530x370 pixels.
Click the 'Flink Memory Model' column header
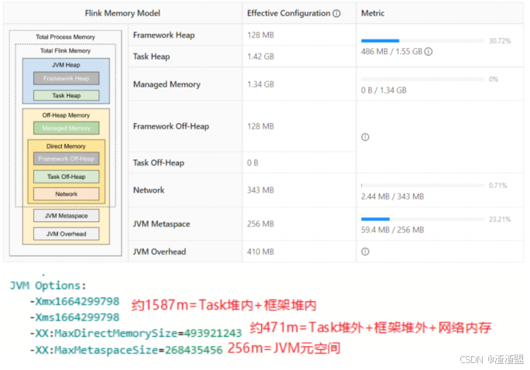coord(122,13)
